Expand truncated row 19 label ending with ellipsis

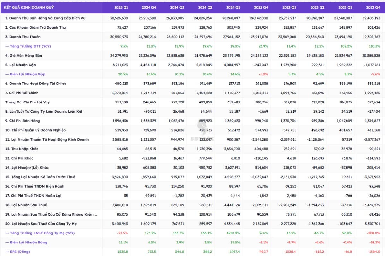(x=51, y=214)
